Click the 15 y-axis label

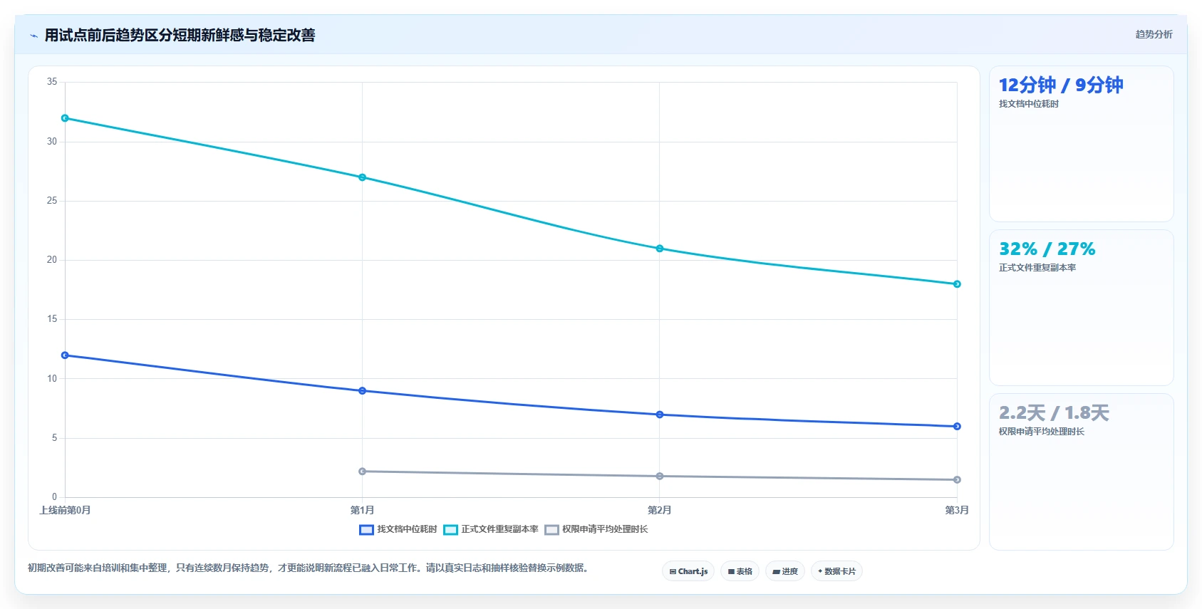[x=52, y=319]
